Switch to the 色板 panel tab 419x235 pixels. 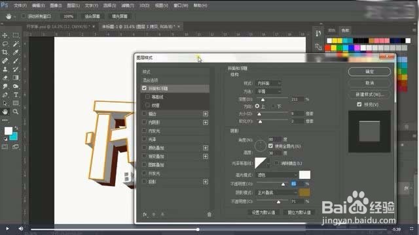pos(345,31)
